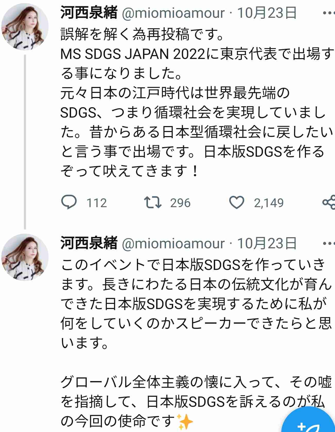Open the 10月23日 timestamp on first tweet

267,13
